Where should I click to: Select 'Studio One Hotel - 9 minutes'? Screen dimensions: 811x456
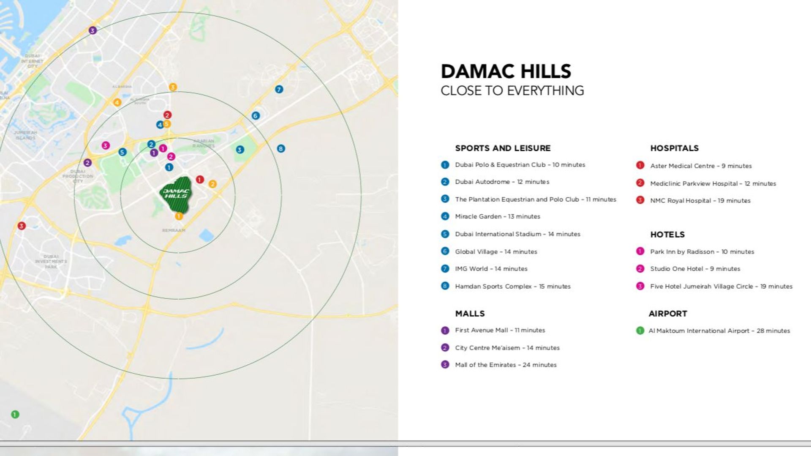tap(695, 269)
